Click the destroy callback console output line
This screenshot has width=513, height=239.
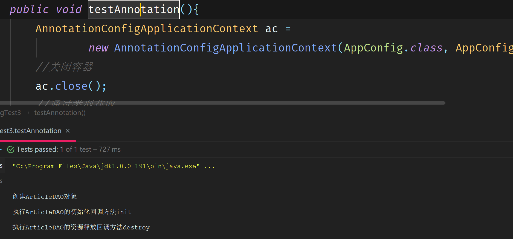coord(81,227)
